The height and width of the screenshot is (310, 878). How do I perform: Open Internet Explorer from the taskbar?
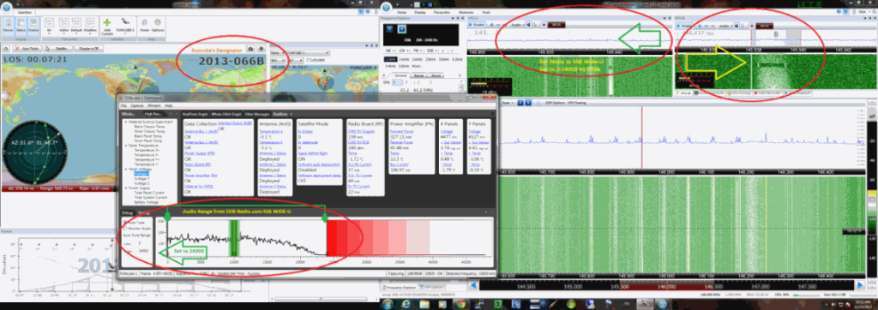click(406, 303)
